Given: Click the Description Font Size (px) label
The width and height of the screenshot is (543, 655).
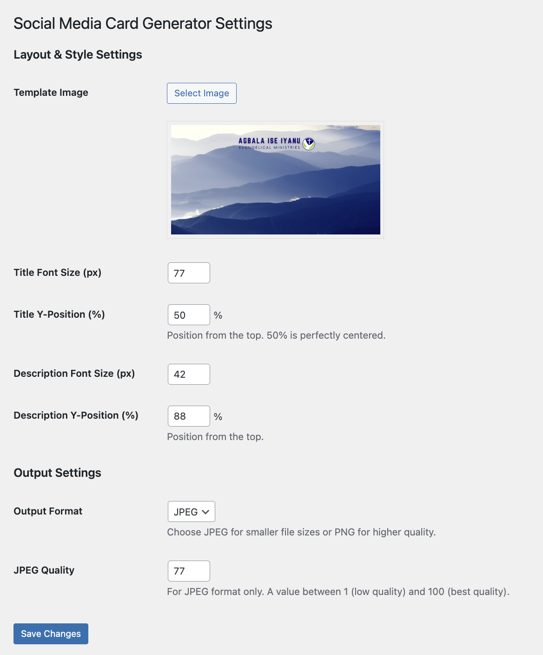Looking at the screenshot, I should 74,374.
